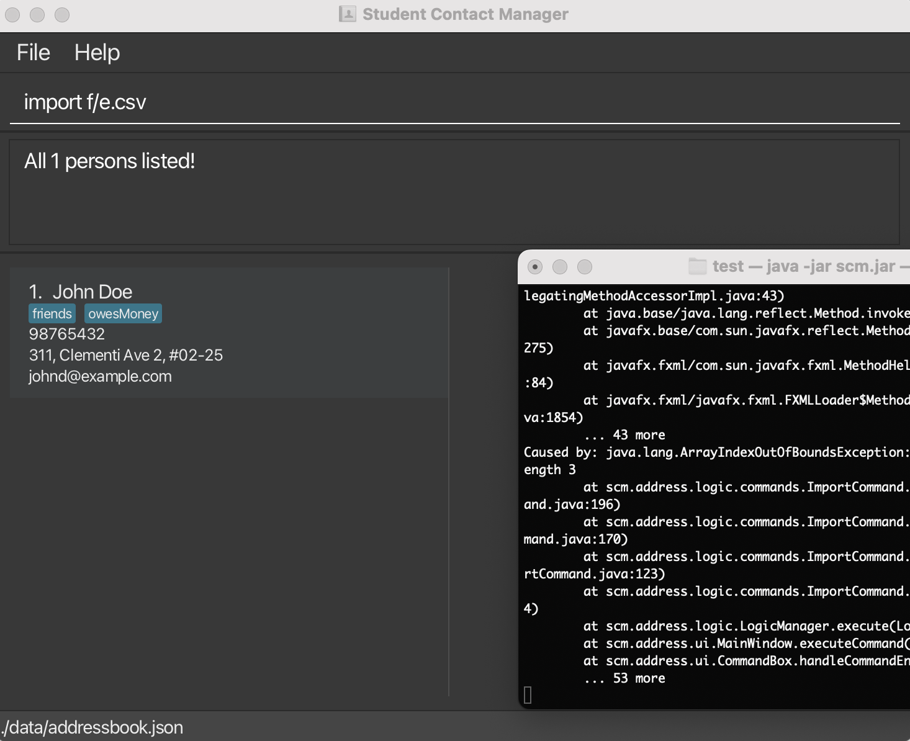910x741 pixels.
Task: Maximize the Student Contact Manager window
Action: 62,14
